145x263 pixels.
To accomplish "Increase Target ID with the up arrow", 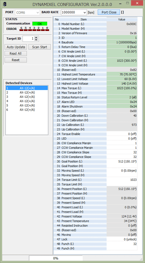I will [x=36, y=37].
